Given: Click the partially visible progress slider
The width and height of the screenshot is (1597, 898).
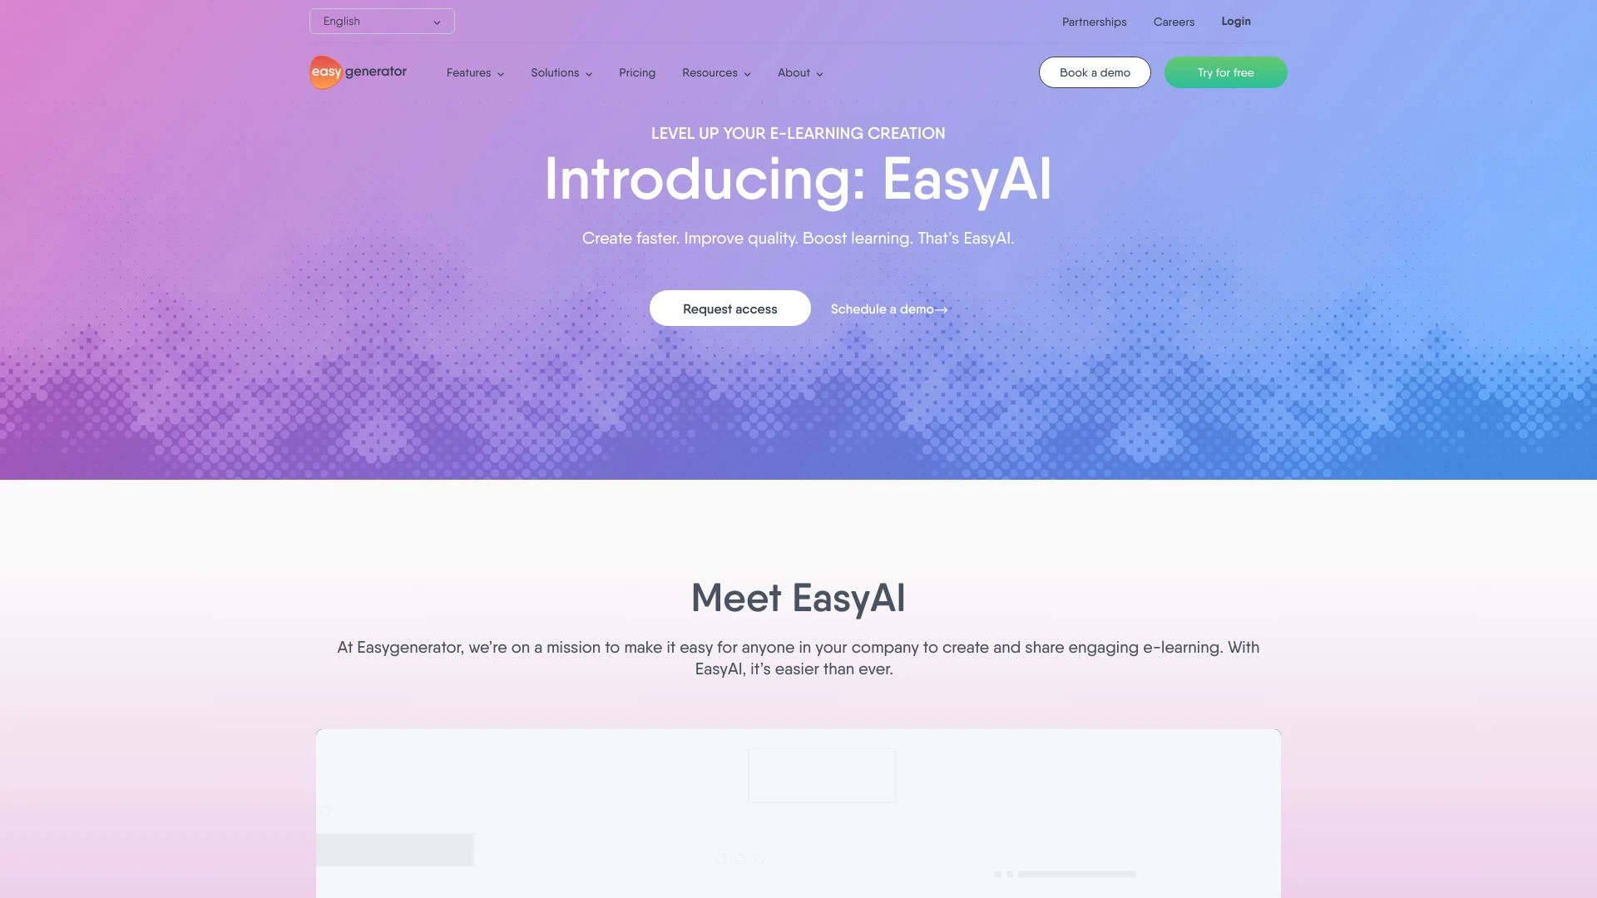Looking at the screenshot, I should click(1076, 873).
